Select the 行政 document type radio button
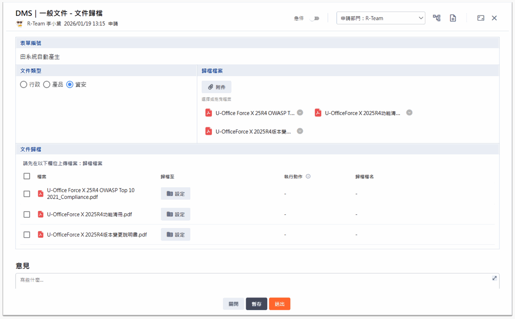 (x=24, y=85)
